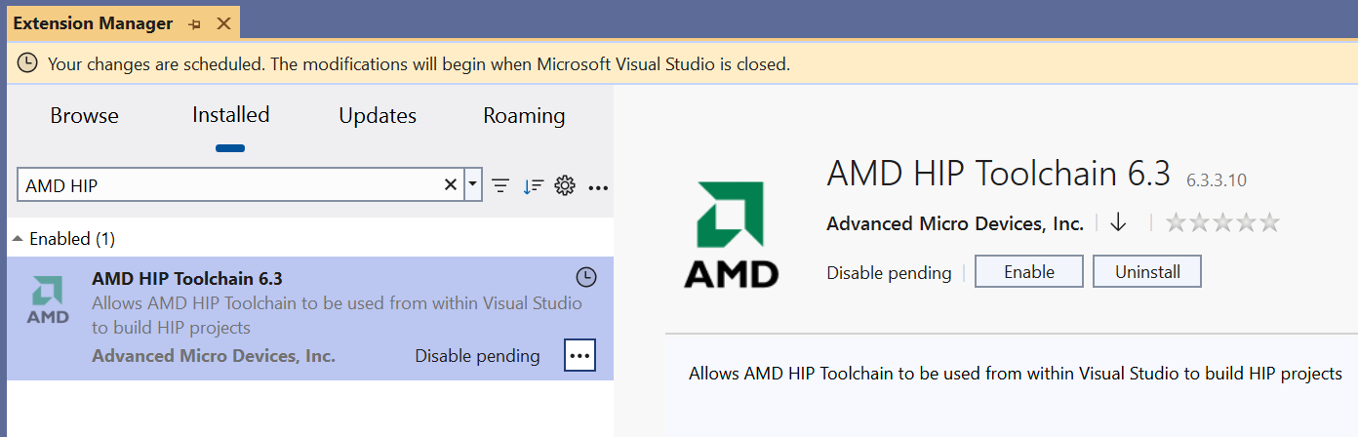Click into the extension search field
The image size is (1358, 437).
[229, 184]
